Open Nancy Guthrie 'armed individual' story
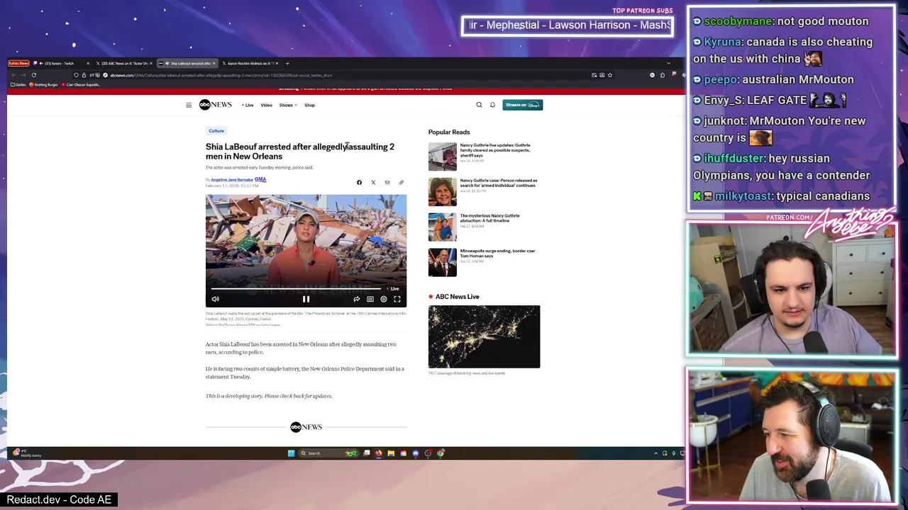This screenshot has width=908, height=510. click(x=499, y=183)
